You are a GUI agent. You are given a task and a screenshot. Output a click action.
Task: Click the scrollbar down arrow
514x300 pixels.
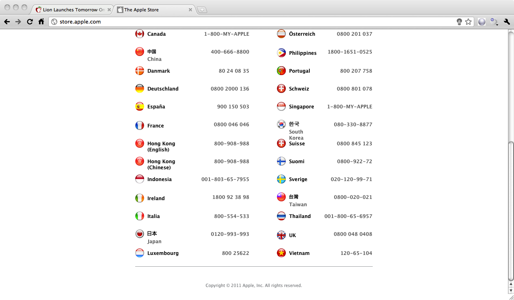tap(511, 290)
